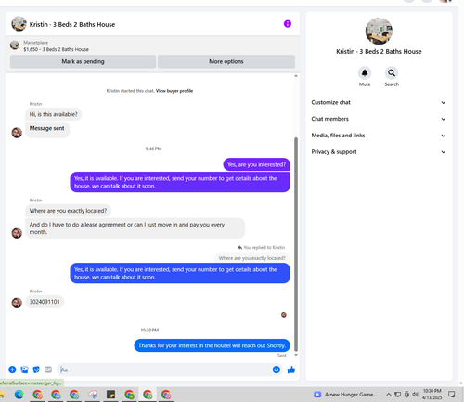Open Microsoft Edge from the taskbar
Viewport: 464px width, 402px height.
[19, 395]
